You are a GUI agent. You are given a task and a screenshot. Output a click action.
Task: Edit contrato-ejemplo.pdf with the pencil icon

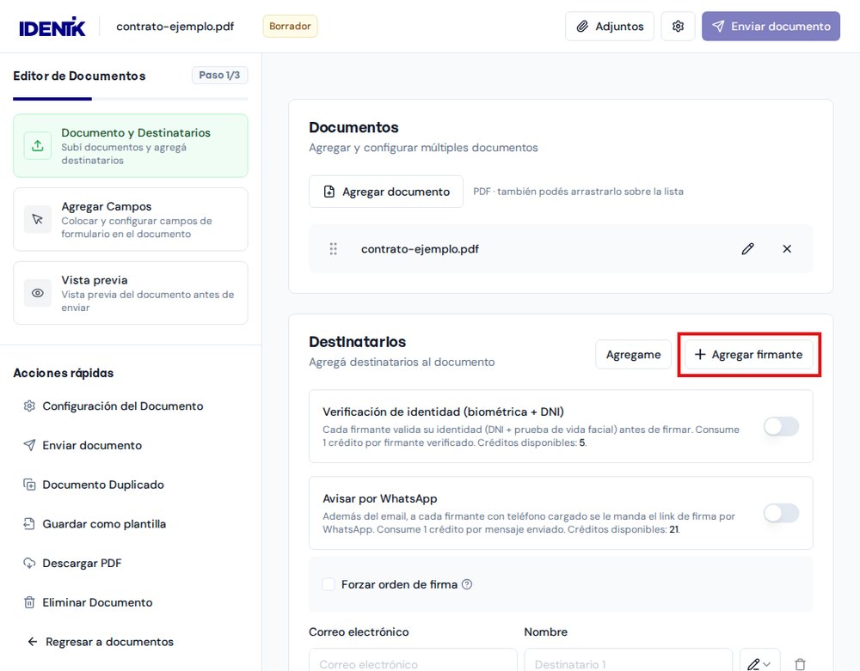coord(747,248)
